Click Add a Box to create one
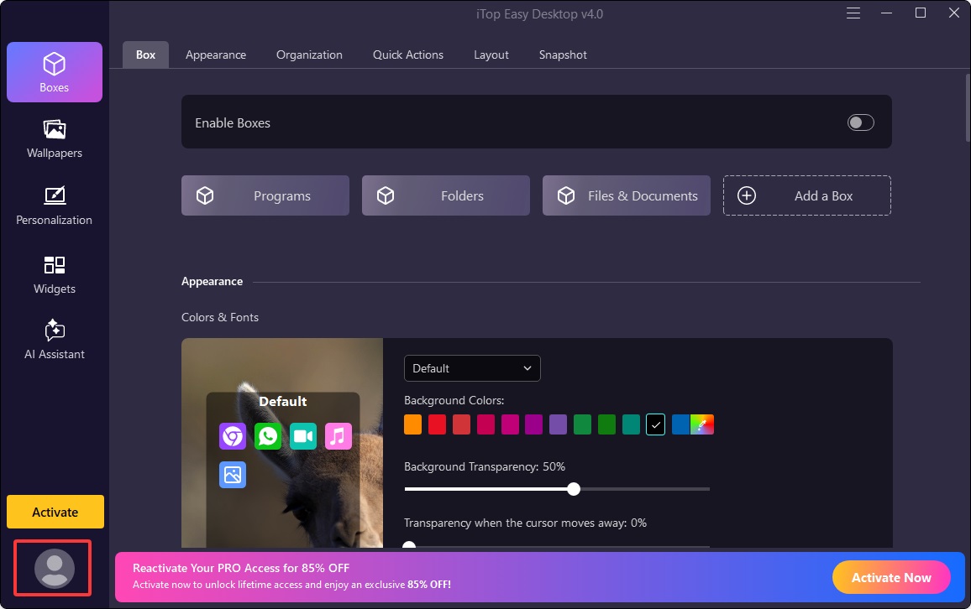Screen dimensions: 971x609 806,195
